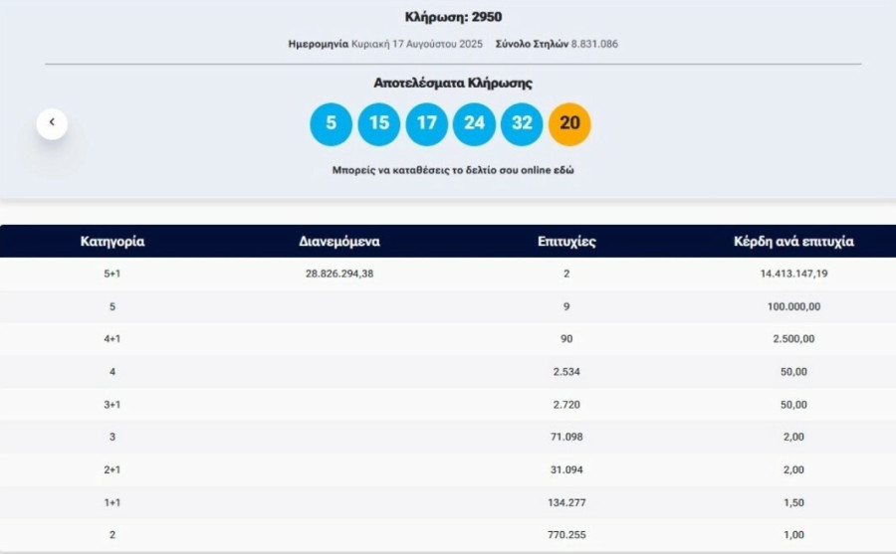Select the blue number 24 ball

point(474,124)
